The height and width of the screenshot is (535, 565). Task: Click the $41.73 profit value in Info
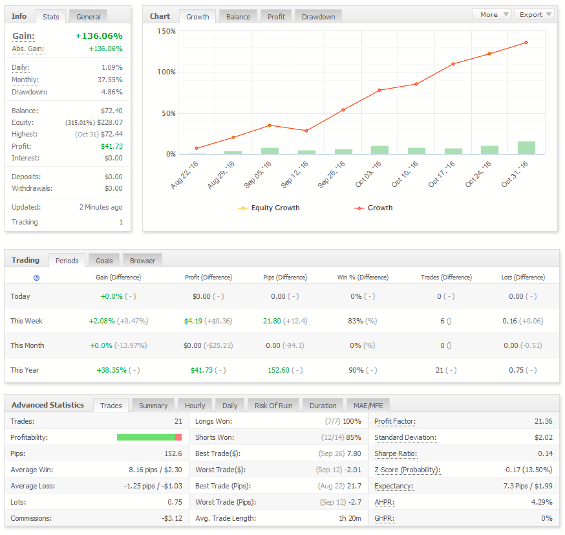[112, 146]
